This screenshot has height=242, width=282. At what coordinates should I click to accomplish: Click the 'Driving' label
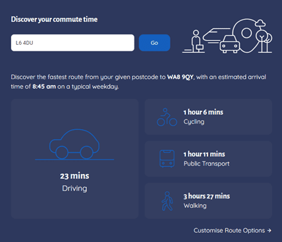pos(74,189)
